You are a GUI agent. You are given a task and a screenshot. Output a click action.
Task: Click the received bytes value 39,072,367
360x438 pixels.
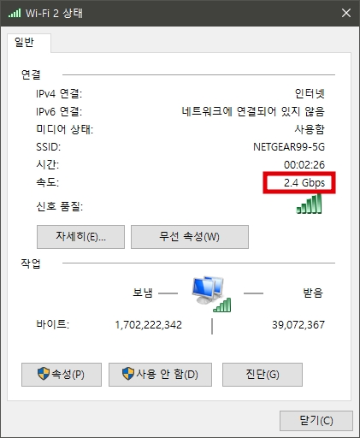[x=298, y=325]
